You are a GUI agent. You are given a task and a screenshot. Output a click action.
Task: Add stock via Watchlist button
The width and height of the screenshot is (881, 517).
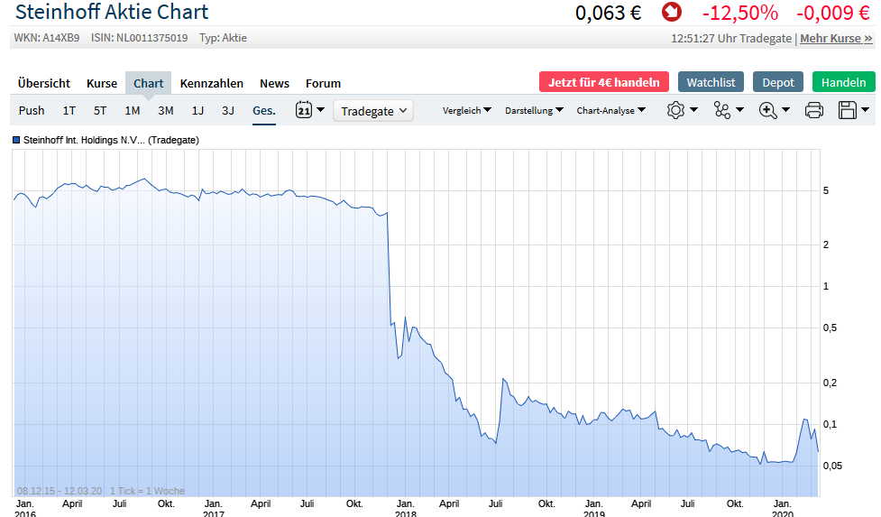[x=711, y=82]
